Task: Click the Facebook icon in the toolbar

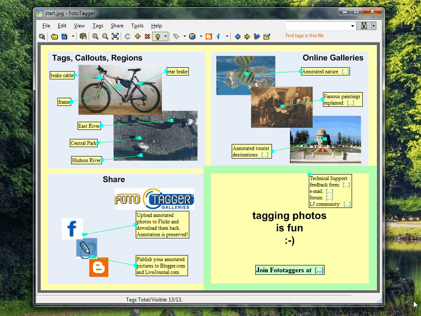Action: [x=218, y=36]
